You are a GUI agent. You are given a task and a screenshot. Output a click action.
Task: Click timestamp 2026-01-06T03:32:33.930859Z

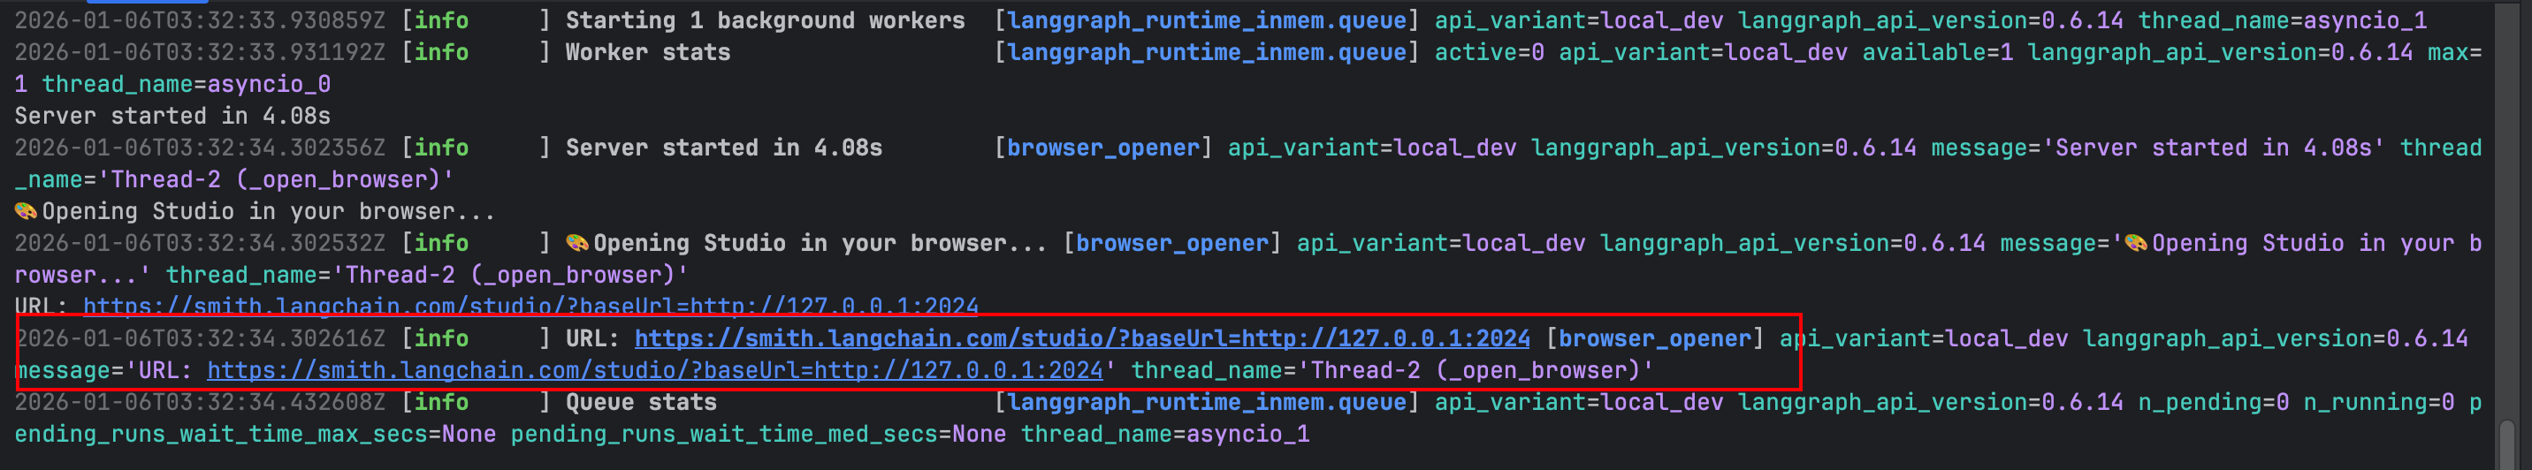tap(201, 20)
